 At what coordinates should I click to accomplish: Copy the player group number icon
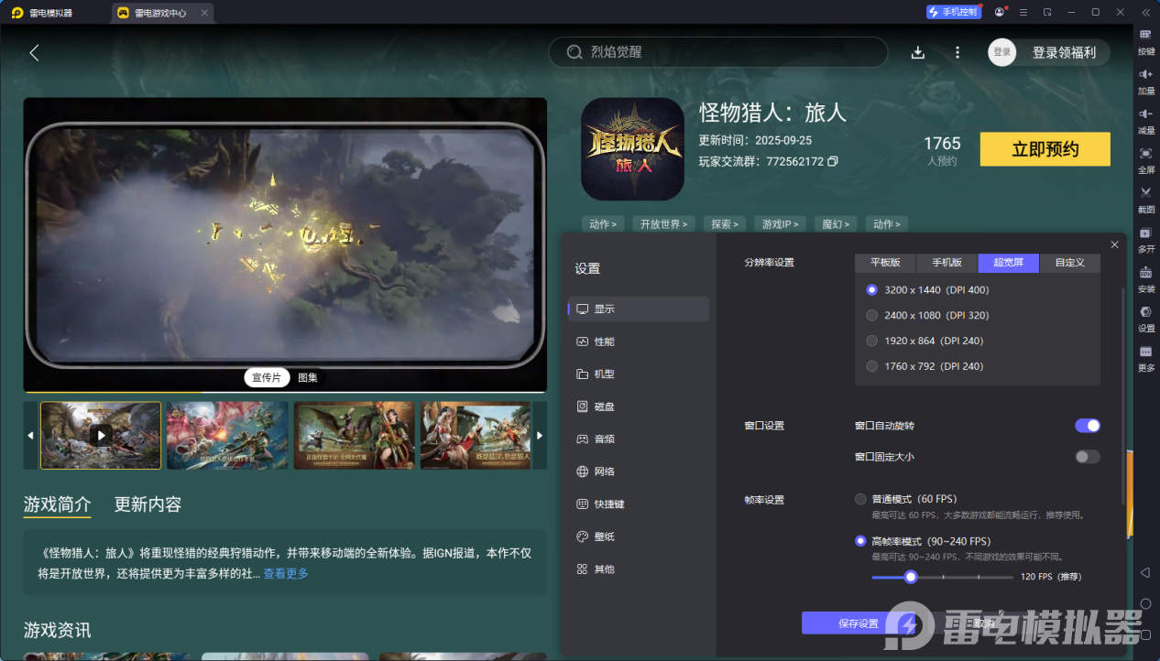pos(833,161)
